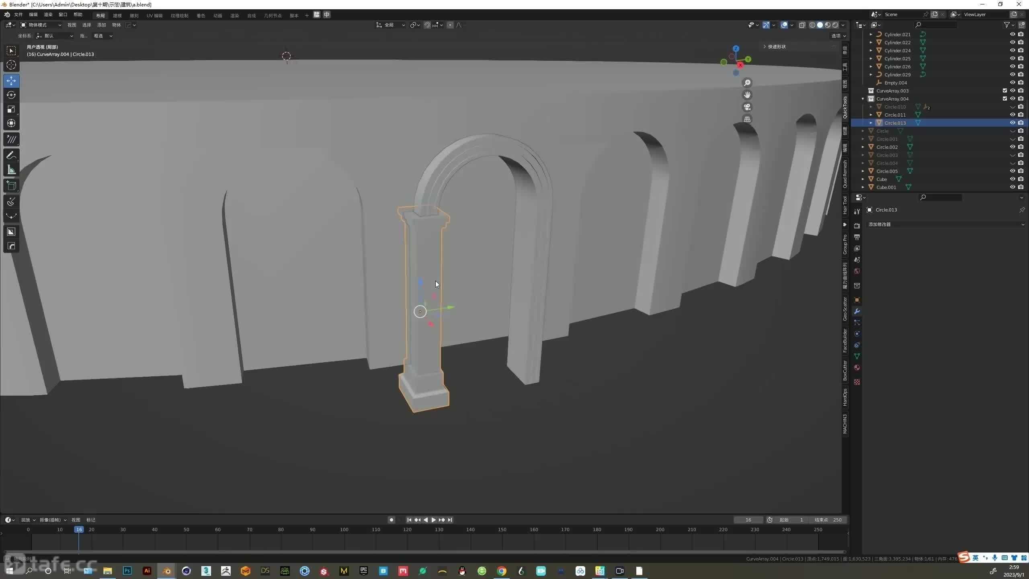Click the End frame 250 field
This screenshot has height=579, width=1029.
point(828,520)
